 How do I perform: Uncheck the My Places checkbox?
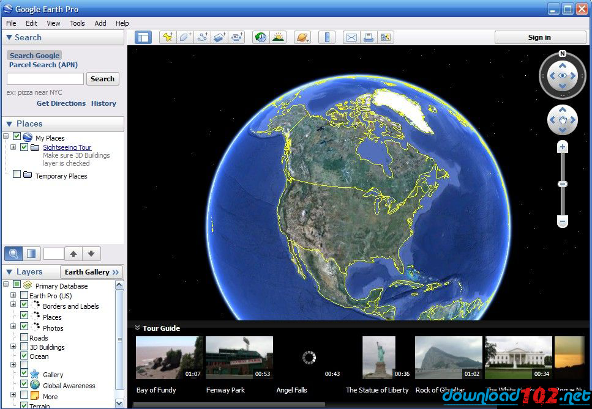tap(17, 136)
